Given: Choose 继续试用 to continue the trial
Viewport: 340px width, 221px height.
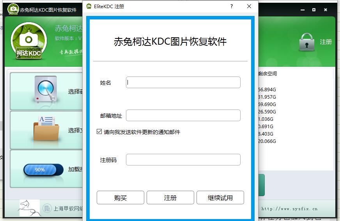Looking at the screenshot, I should coord(220,197).
